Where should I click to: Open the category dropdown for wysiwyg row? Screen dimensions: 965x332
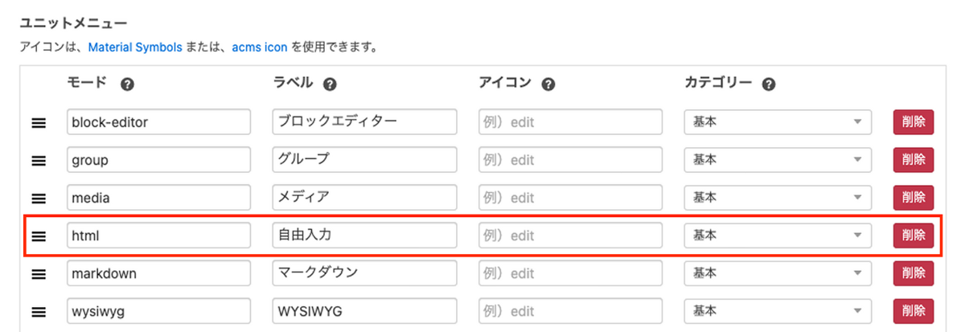778,311
